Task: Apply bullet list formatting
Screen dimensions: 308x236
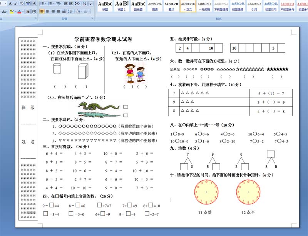Action: click(x=42, y=3)
